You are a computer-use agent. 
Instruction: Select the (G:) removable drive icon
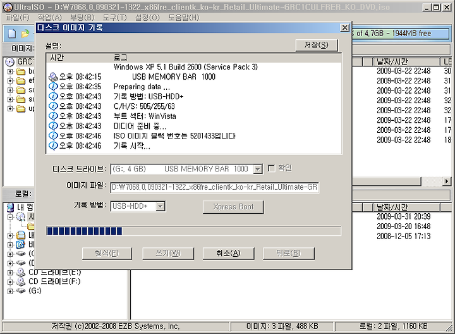21,291
